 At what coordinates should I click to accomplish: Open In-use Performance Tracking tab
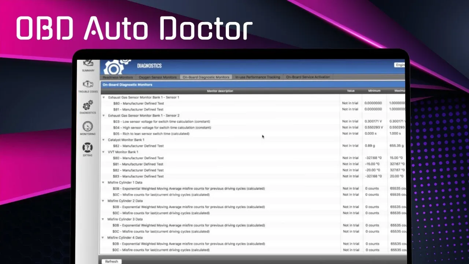258,77
